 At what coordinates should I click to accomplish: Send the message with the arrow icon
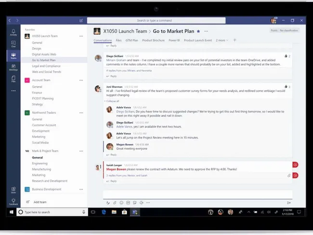(289, 203)
